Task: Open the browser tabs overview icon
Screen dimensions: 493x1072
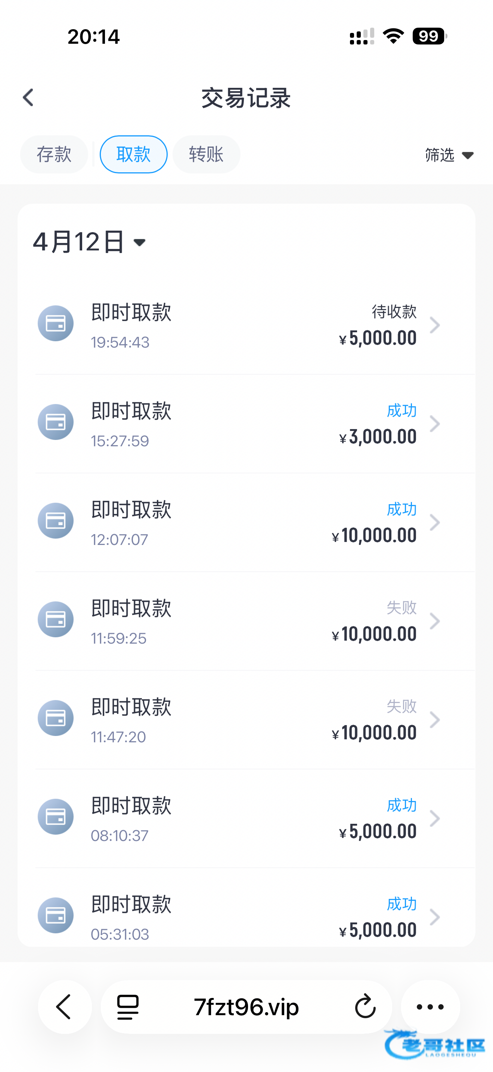Action: click(128, 1007)
